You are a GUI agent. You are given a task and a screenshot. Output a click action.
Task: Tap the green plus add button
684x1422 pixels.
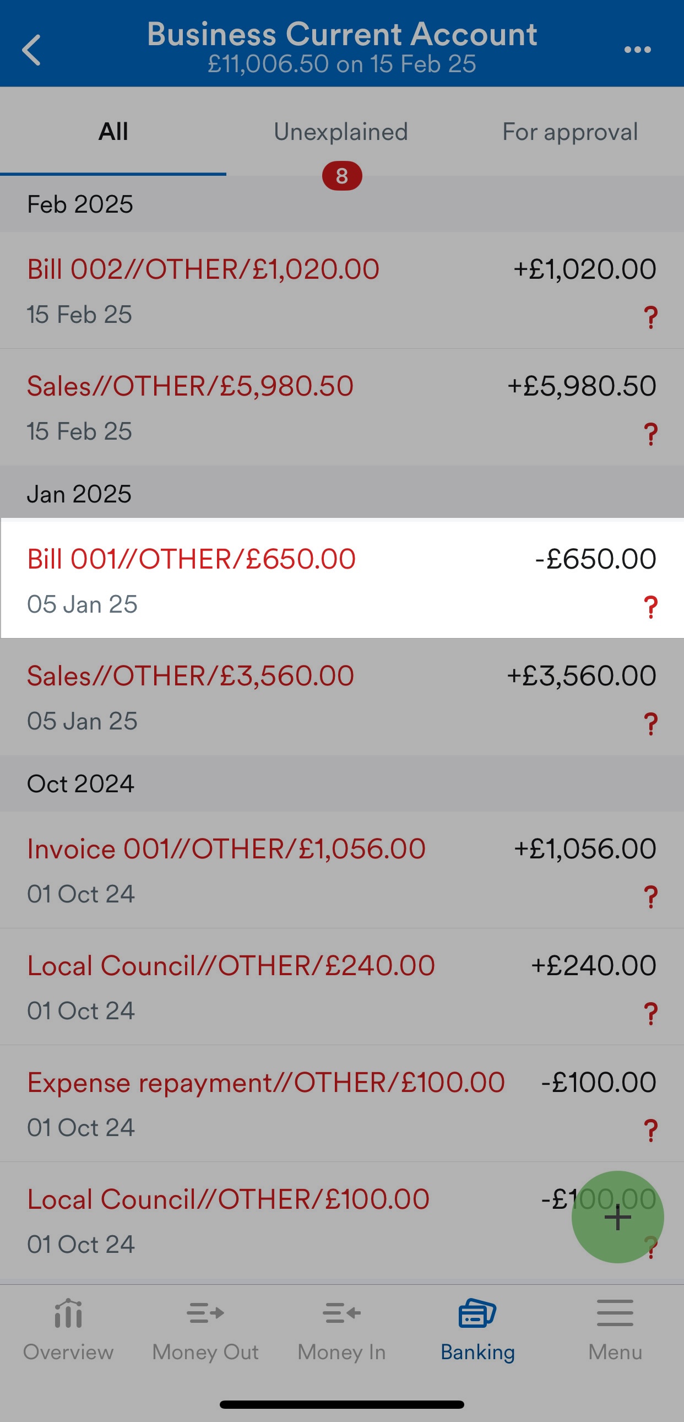click(x=617, y=1216)
